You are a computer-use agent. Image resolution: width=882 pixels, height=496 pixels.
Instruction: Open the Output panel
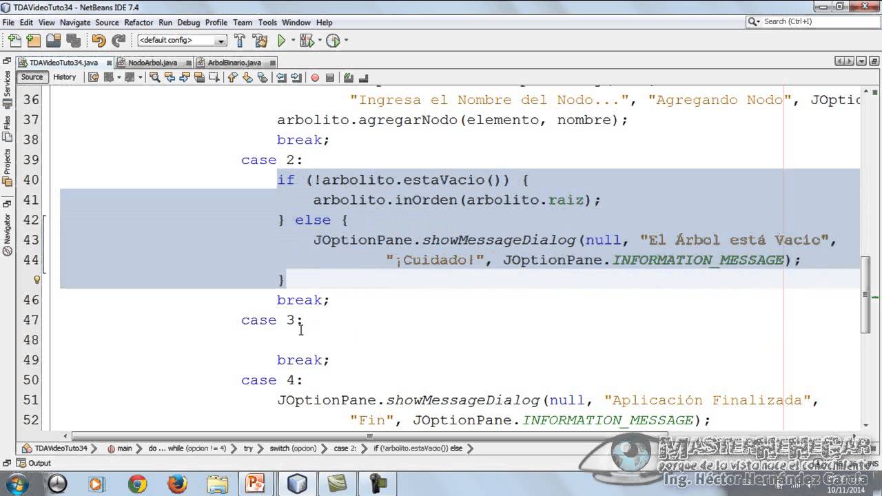point(34,463)
